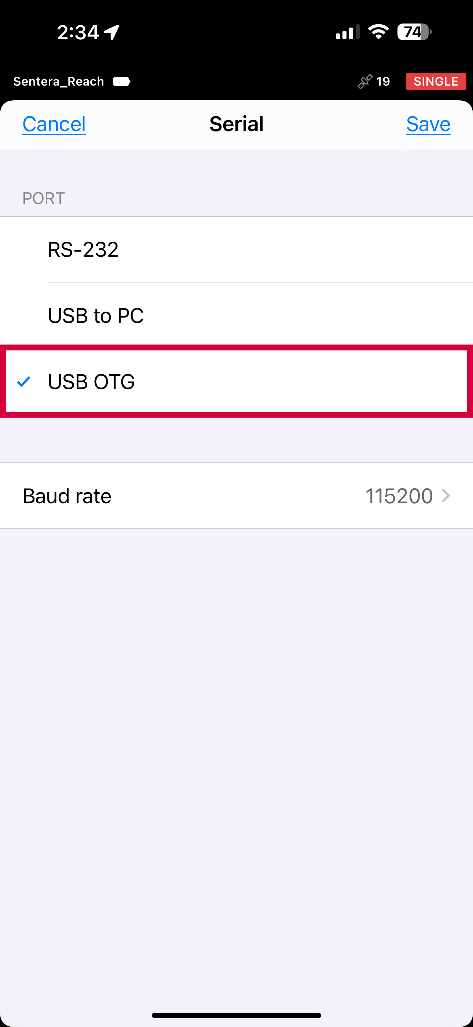Tap the satellite count number 19

click(383, 81)
